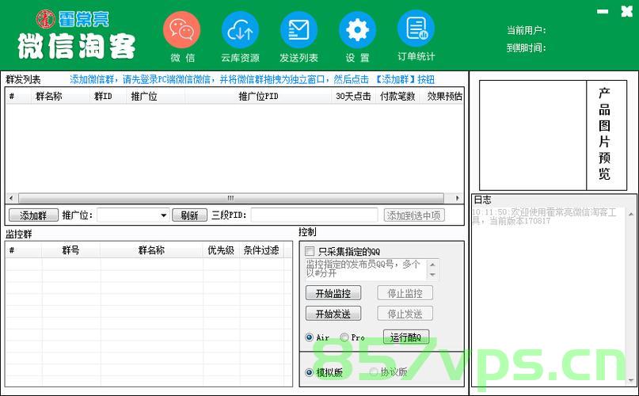Click the 添加群 button
Image resolution: width=639 pixels, height=396 pixels.
[33, 215]
